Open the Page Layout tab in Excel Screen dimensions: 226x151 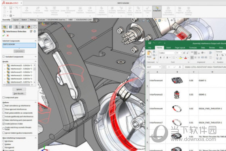point(180,48)
